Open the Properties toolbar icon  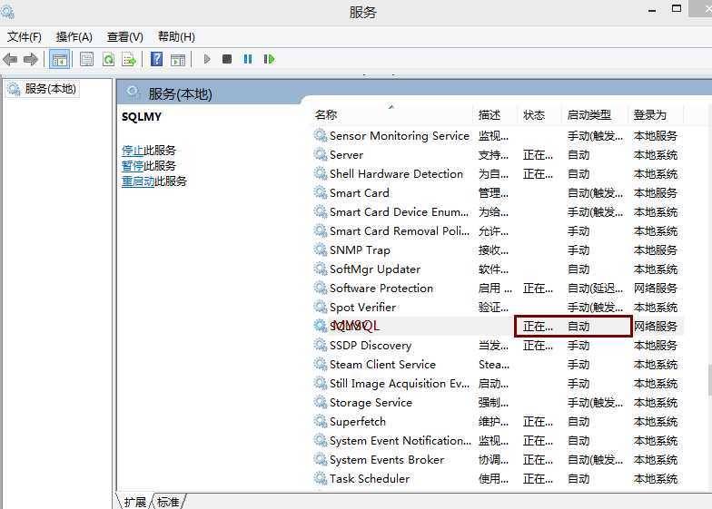[x=86, y=60]
